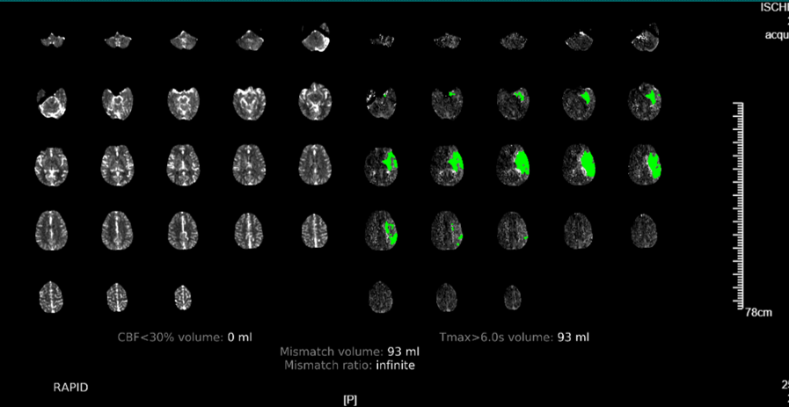The image size is (789, 407).
Task: Click first Tmax slice in third row
Action: click(380, 164)
